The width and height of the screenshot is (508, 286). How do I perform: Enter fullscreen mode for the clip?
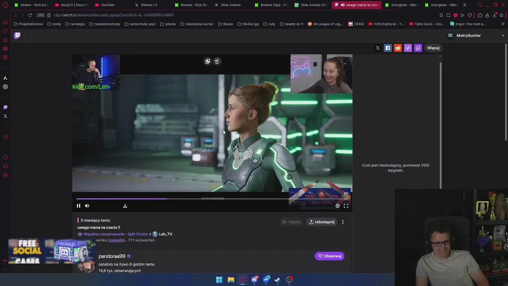(x=346, y=206)
